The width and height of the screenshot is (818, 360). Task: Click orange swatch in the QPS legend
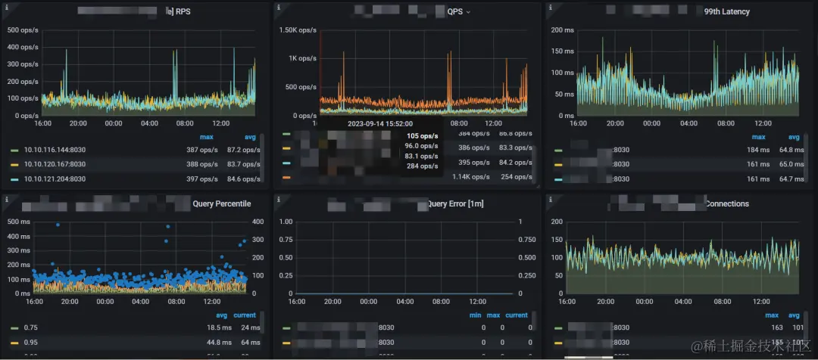(x=286, y=178)
